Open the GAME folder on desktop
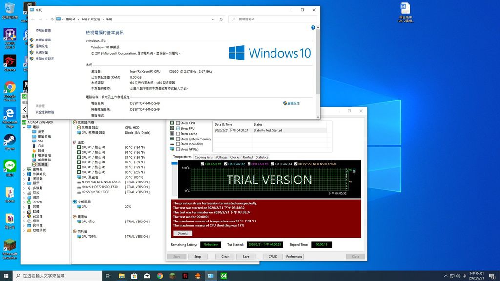 (x=10, y=195)
